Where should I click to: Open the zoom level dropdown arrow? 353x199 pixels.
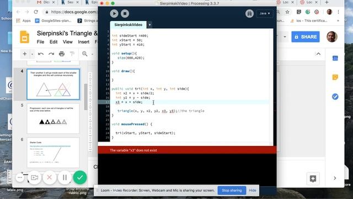[x=92, y=54]
